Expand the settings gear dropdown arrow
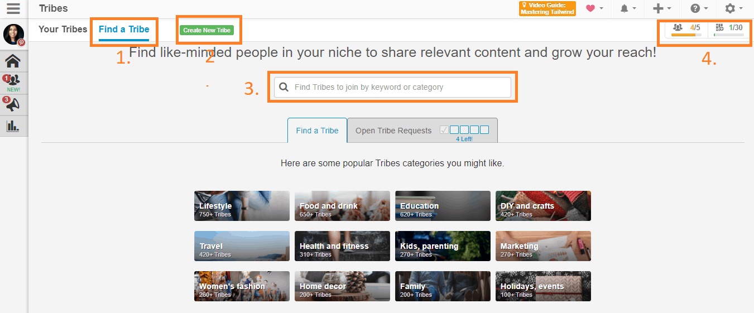Screen dimensions: 754x313 click(741, 9)
